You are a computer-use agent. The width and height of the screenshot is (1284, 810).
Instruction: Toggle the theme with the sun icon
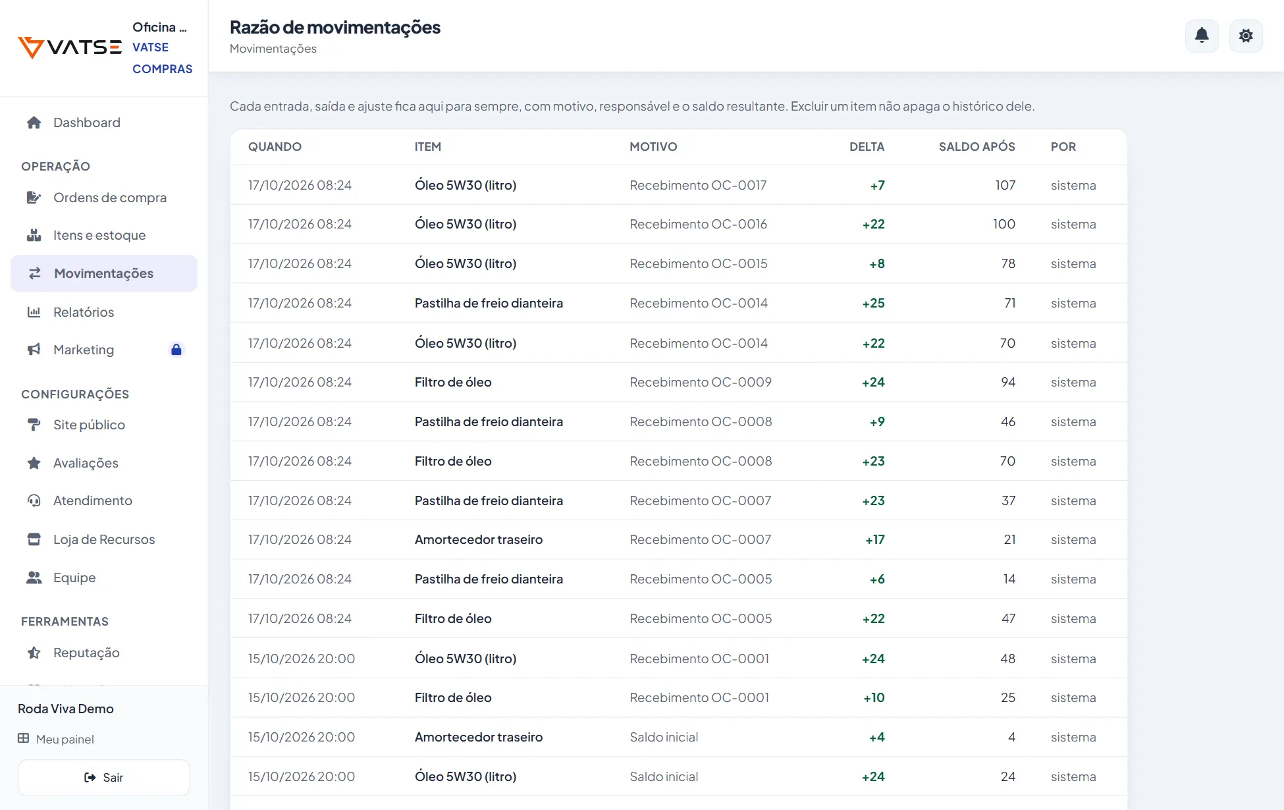(x=1246, y=36)
